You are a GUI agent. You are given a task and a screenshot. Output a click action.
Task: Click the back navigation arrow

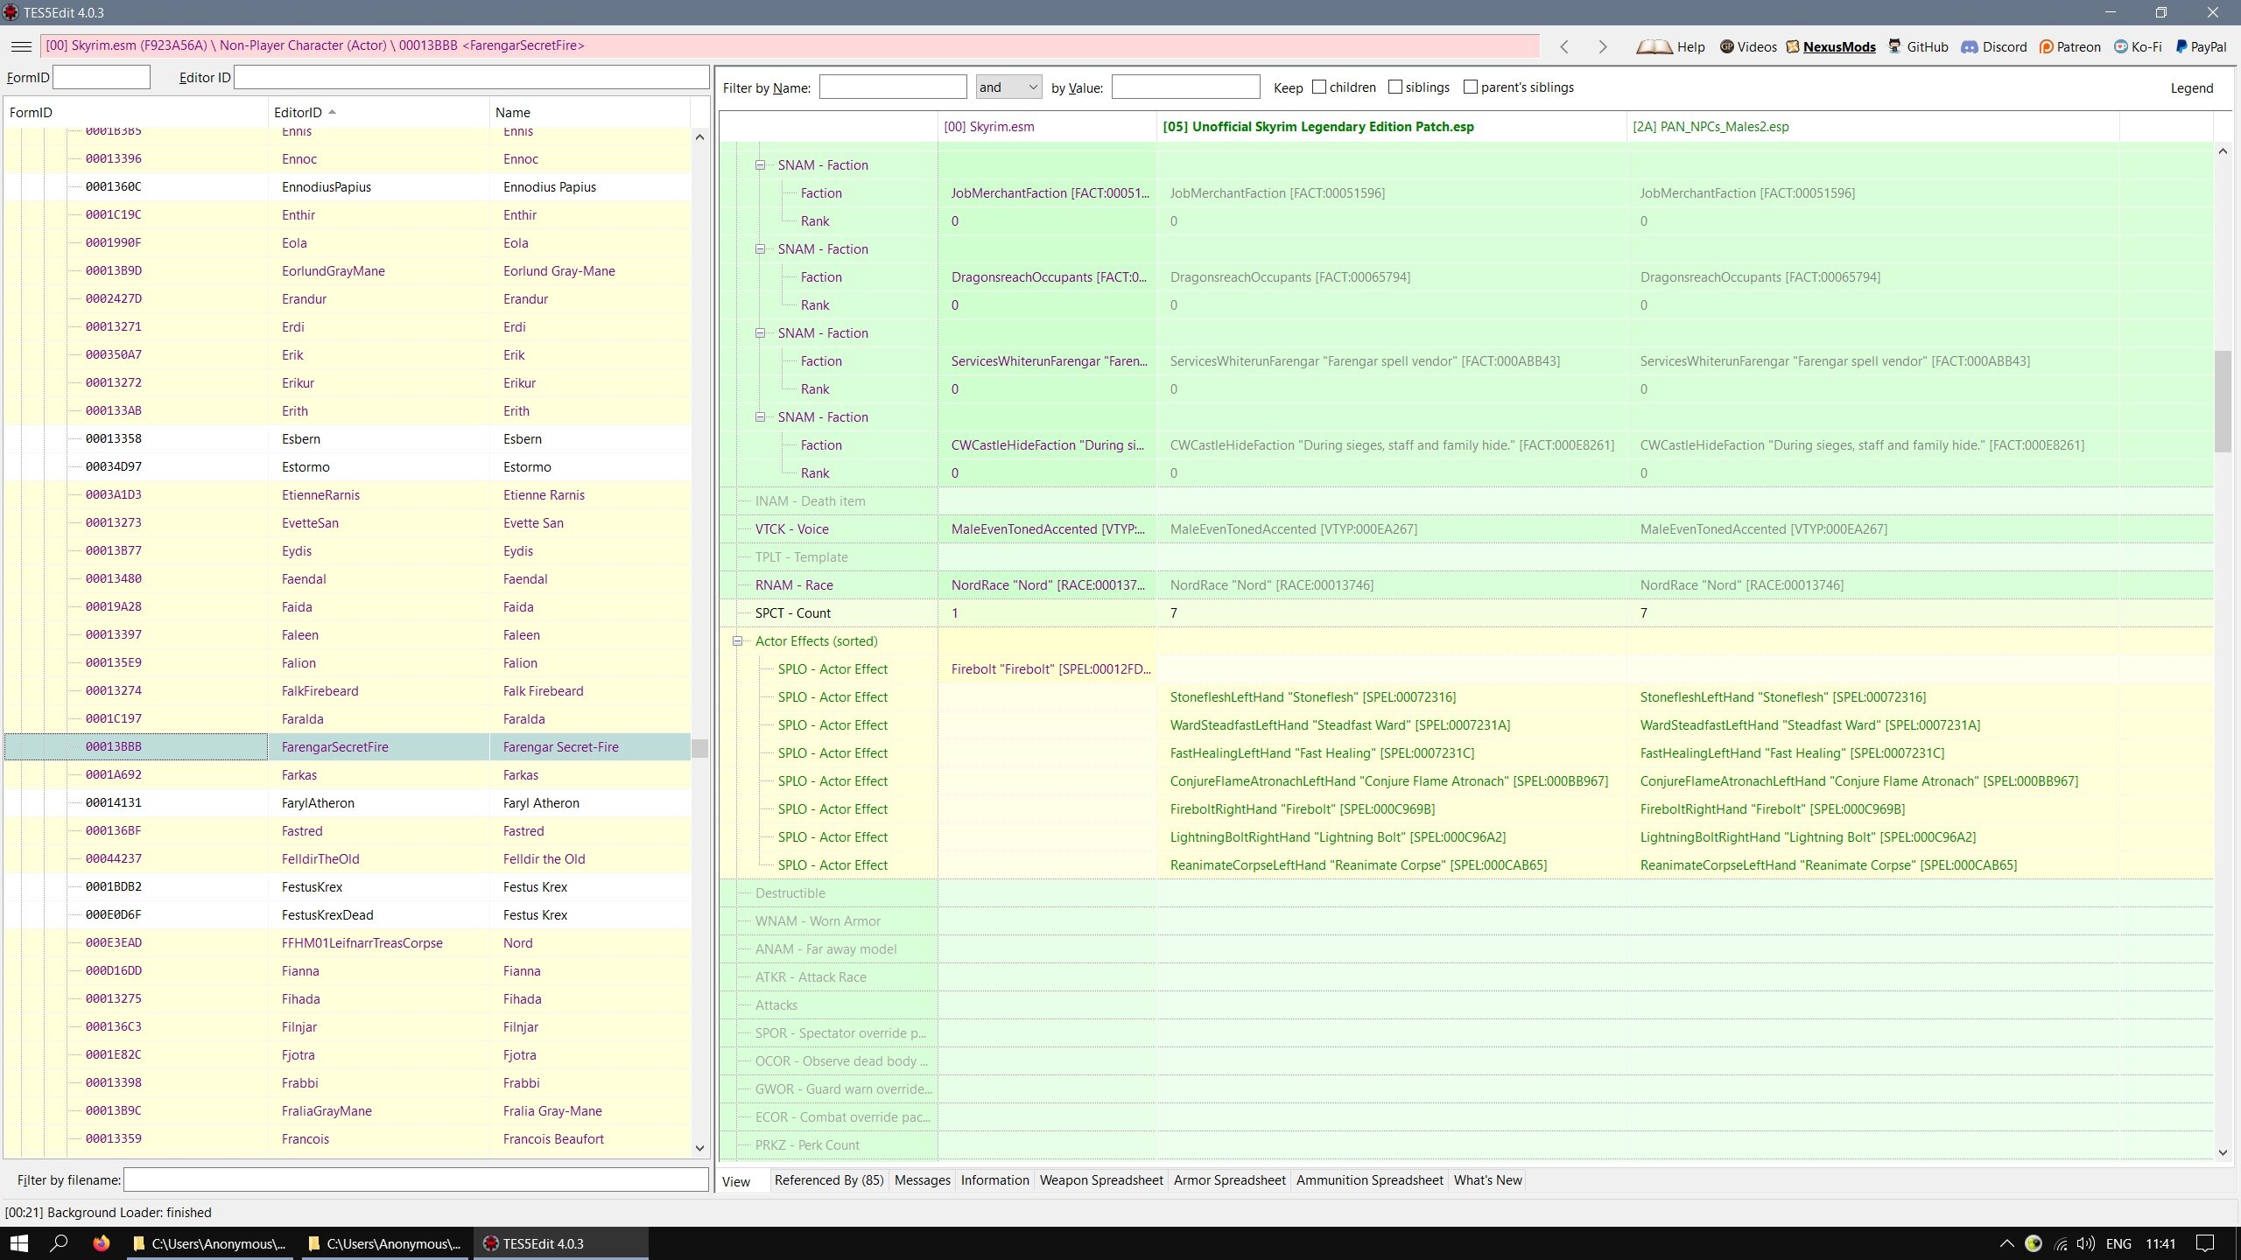(x=1564, y=46)
